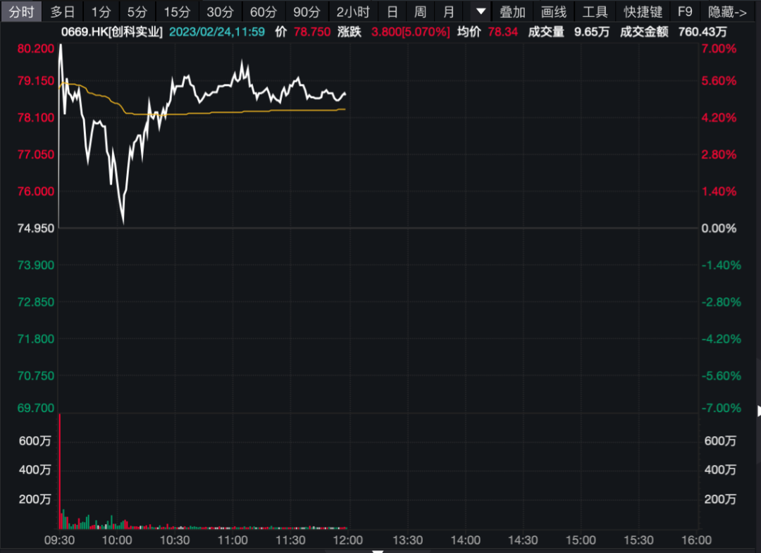This screenshot has height=553, width=761.
Task: Choose the 5分 chart interval
Action: [x=136, y=12]
